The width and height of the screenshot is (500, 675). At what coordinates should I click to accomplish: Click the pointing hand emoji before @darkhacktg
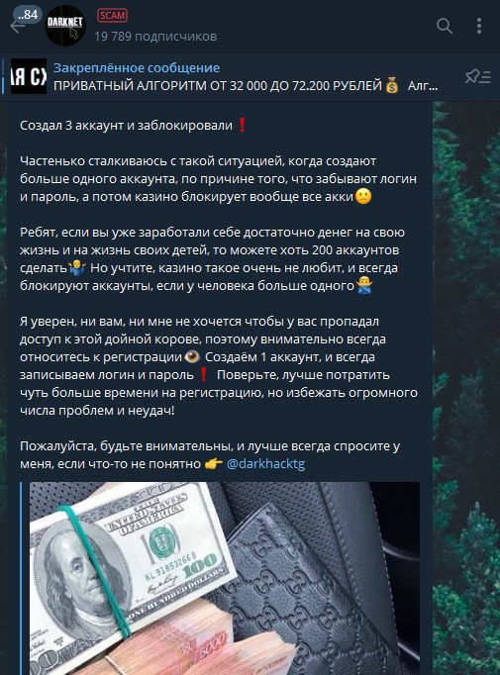214,463
